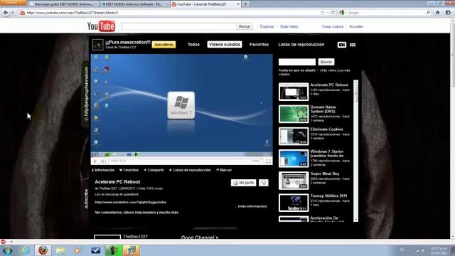Click the channel avatar image
This screenshot has height=256, width=455.
[x=98, y=45]
